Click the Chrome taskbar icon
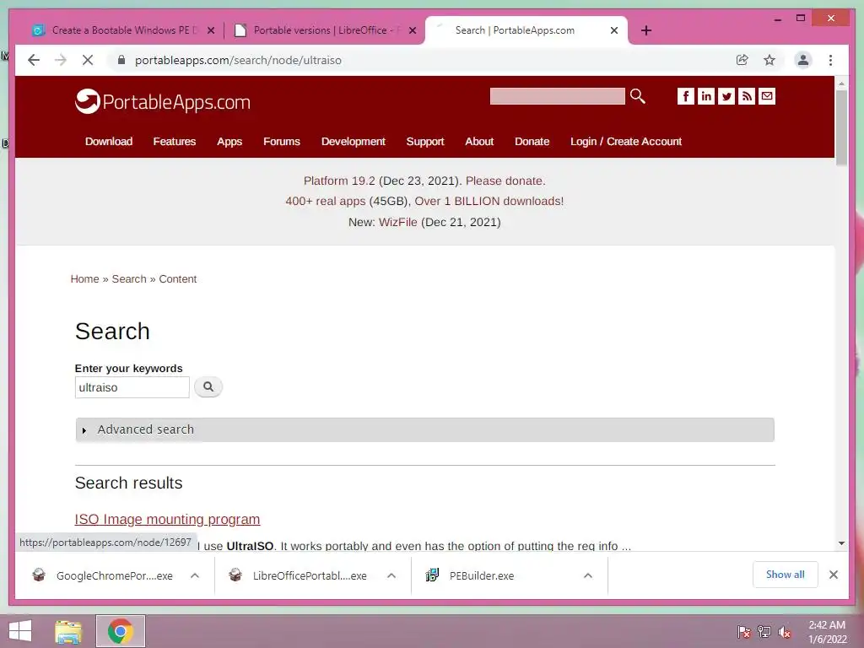The width and height of the screenshot is (864, 648). (121, 631)
